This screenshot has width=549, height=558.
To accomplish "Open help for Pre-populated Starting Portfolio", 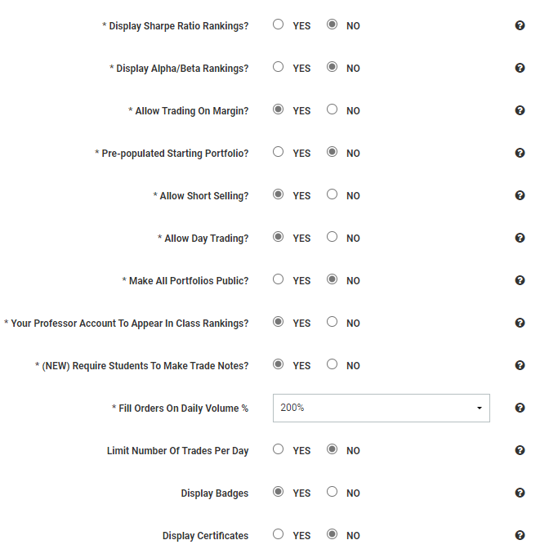I will click(x=520, y=153).
